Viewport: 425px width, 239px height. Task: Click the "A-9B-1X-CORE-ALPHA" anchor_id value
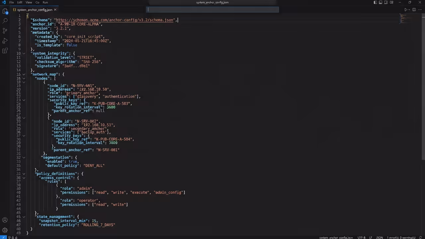click(79, 24)
